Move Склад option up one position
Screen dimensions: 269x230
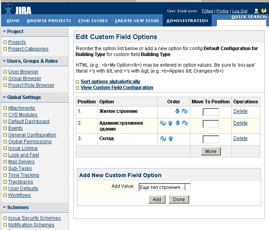tap(171, 138)
